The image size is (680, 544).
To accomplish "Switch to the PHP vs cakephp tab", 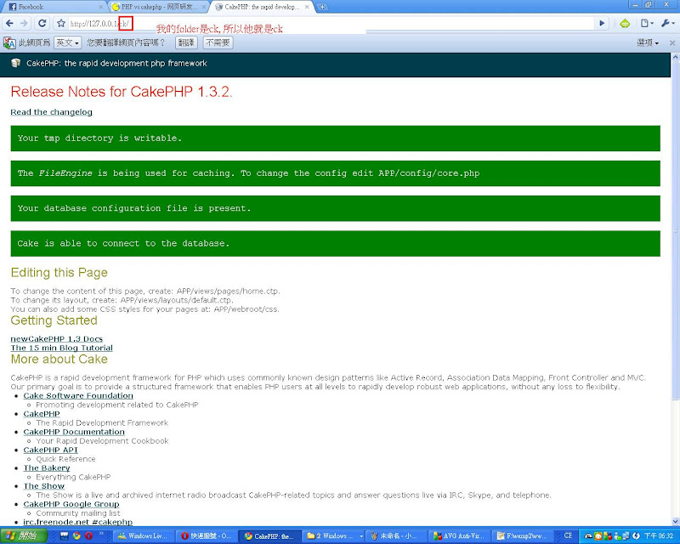I will (159, 7).
